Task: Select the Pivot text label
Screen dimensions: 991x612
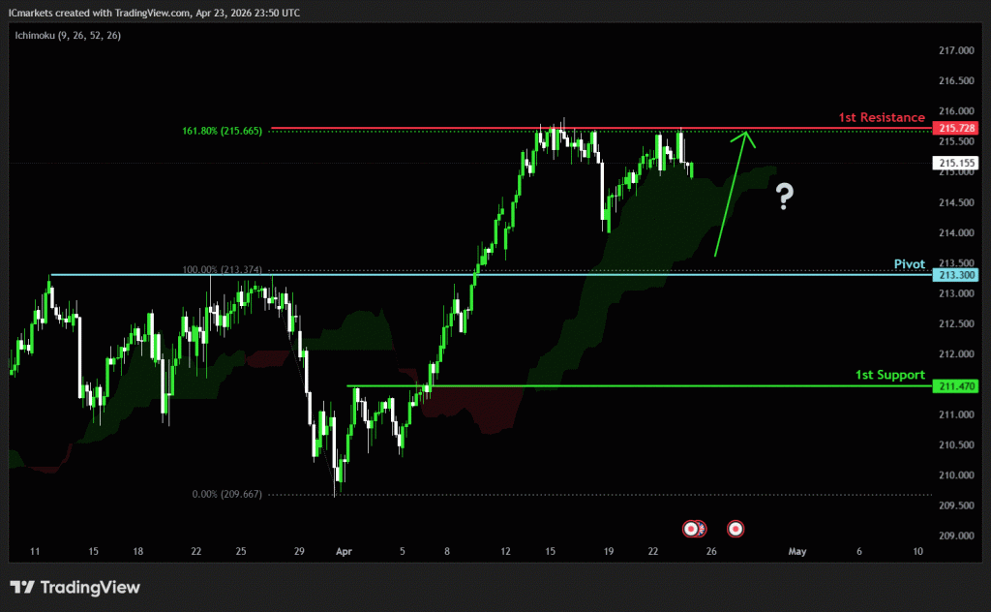Action: (910, 263)
